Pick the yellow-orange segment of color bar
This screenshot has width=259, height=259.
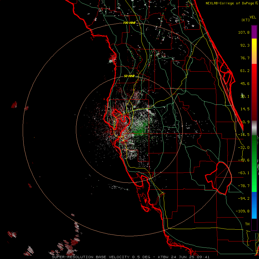(x=254, y=51)
